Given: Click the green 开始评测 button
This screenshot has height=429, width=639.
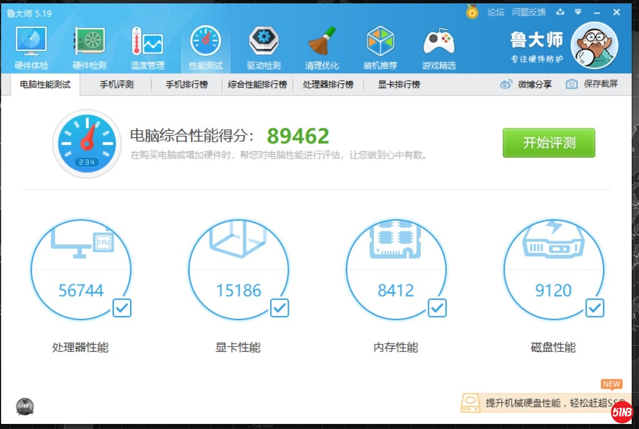Looking at the screenshot, I should pyautogui.click(x=549, y=143).
